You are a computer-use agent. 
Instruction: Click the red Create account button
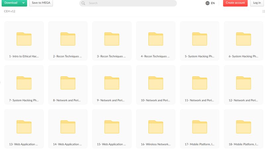(x=235, y=3)
